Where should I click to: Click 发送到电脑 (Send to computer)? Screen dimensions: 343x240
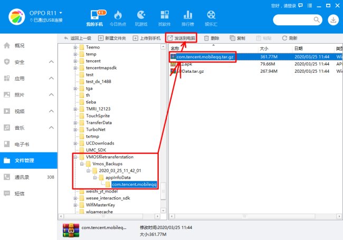click(x=181, y=38)
